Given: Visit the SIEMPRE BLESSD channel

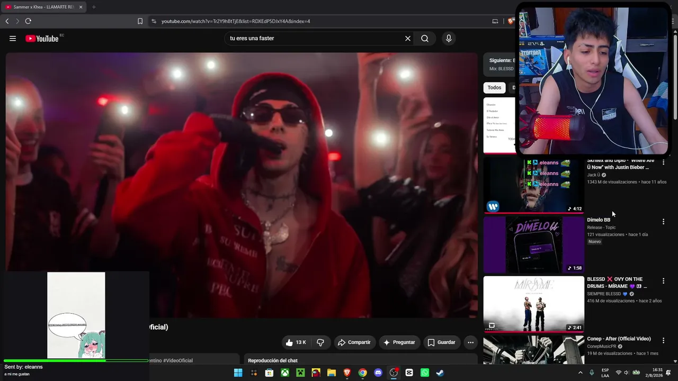Looking at the screenshot, I should coord(607,294).
